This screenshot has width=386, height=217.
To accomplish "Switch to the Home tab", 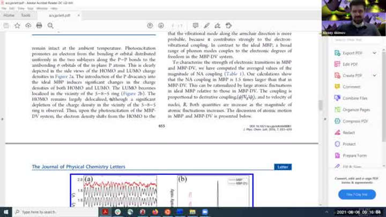I will point(9,16).
